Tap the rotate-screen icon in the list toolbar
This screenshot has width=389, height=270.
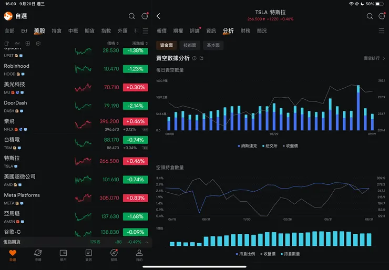(x=7, y=44)
